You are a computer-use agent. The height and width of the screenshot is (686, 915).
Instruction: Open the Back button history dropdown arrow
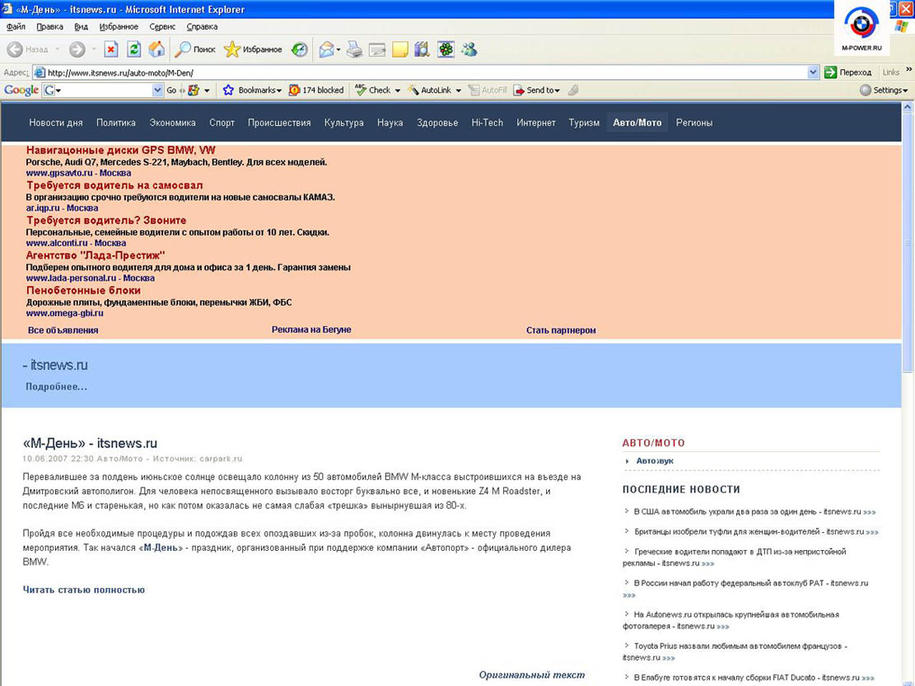[x=57, y=49]
